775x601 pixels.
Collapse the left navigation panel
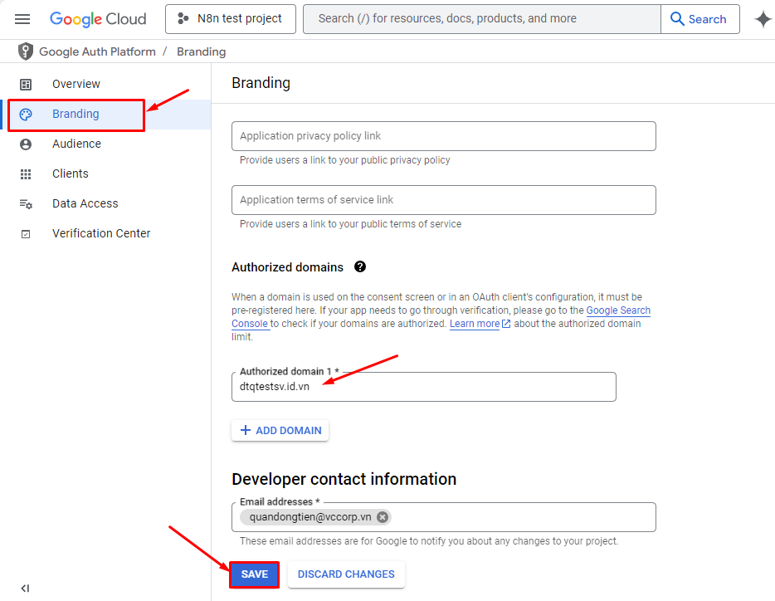coord(25,589)
